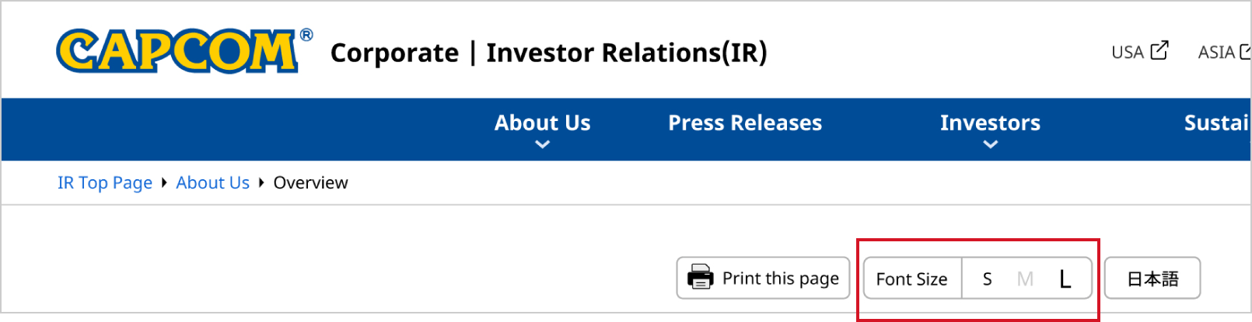The height and width of the screenshot is (322, 1252).
Task: Click the external link icon beside USA
Action: tap(1159, 50)
